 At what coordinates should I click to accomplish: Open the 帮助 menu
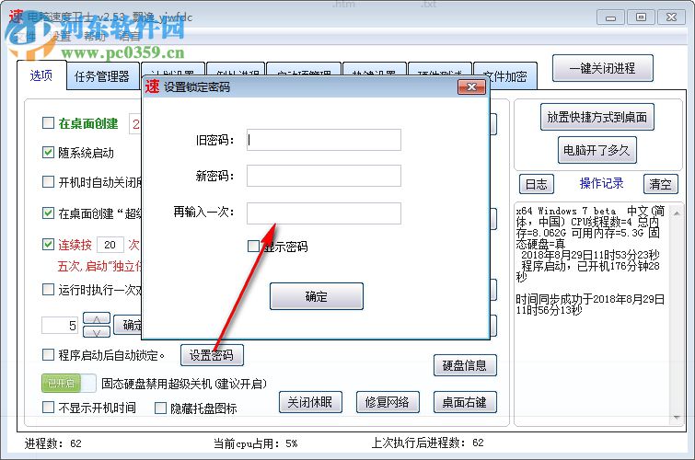pos(95,36)
